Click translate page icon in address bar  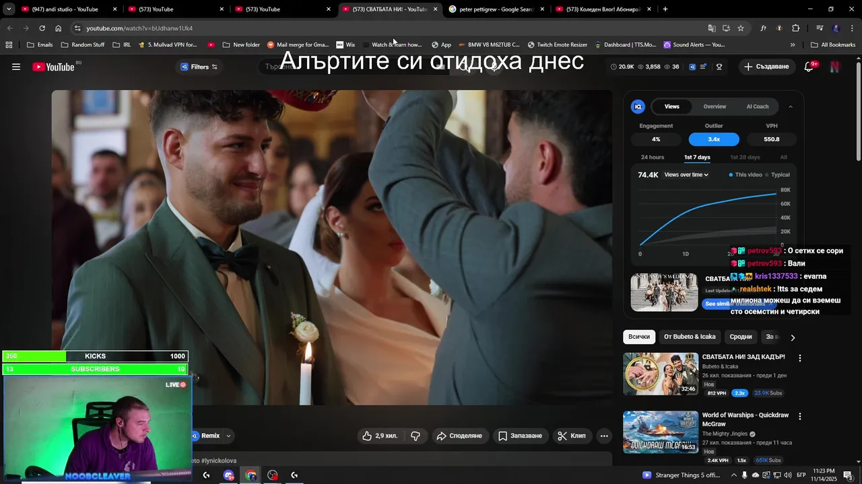pyautogui.click(x=712, y=28)
